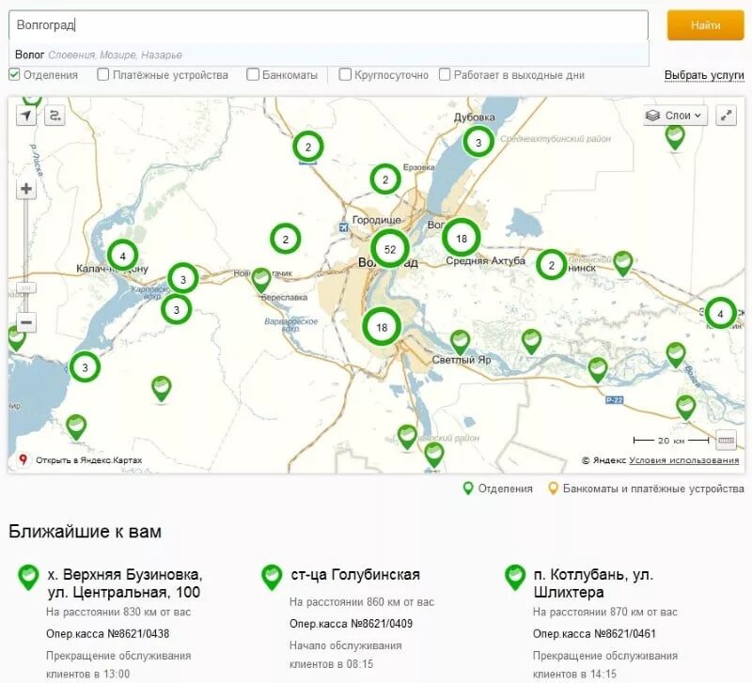Image resolution: width=752 pixels, height=683 pixels.
Task: Click На расстоянии 870 км от вас
Action: point(605,612)
